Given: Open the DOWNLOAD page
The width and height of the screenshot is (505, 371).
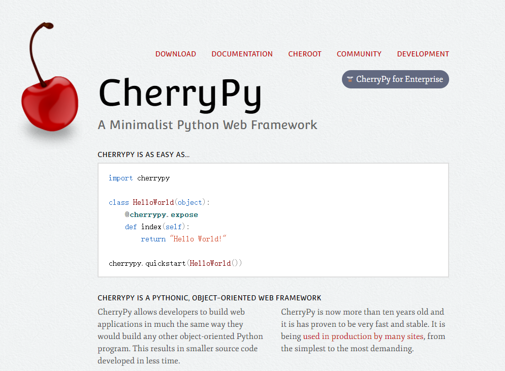Looking at the screenshot, I should [x=175, y=54].
